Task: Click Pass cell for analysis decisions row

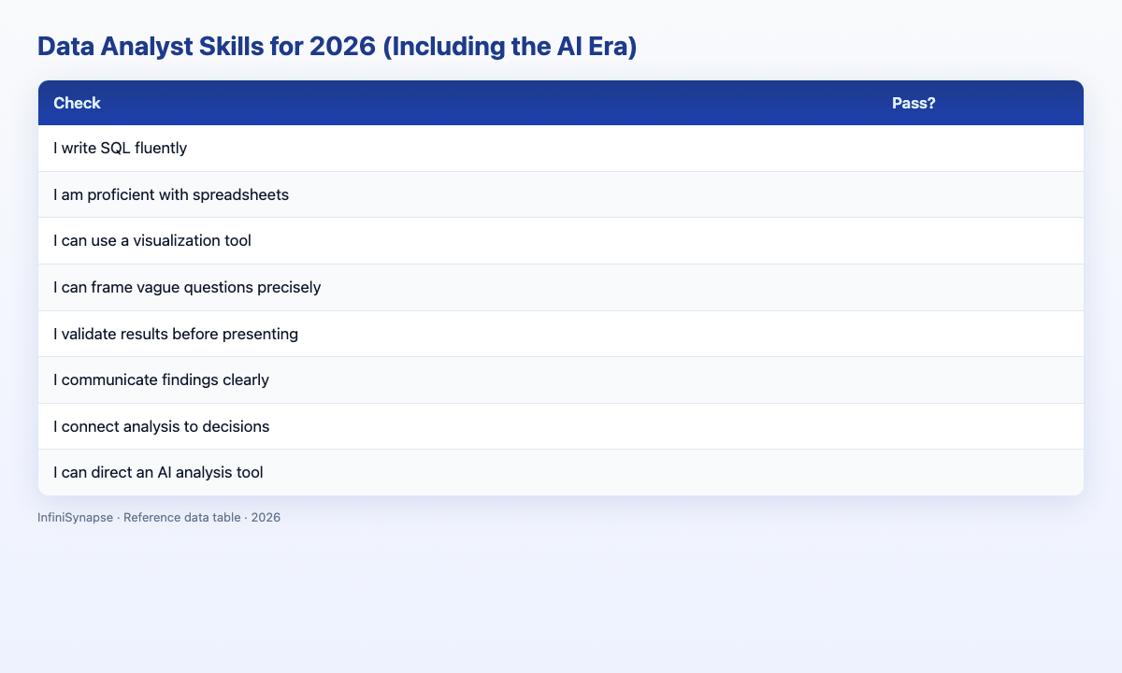Action: pos(980,426)
